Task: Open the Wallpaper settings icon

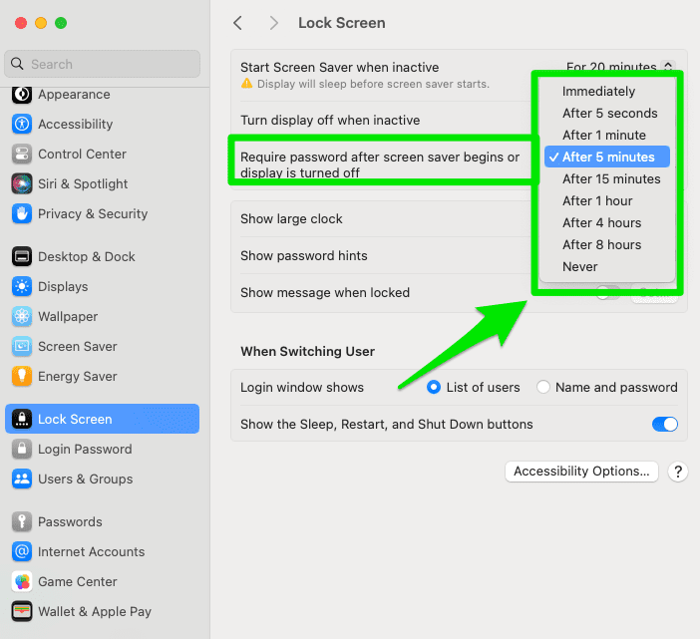Action: coord(22,317)
